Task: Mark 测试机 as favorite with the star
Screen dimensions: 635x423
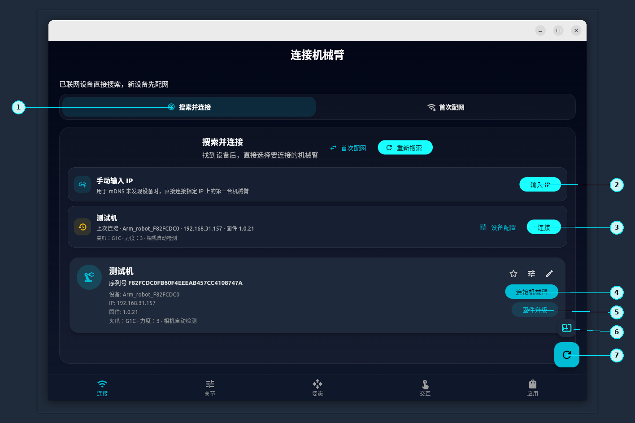Action: (x=513, y=274)
